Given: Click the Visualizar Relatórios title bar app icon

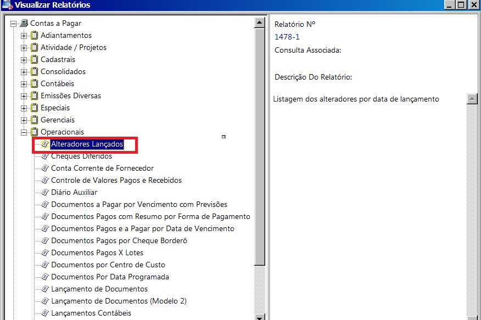Looking at the screenshot, I should 7,4.
